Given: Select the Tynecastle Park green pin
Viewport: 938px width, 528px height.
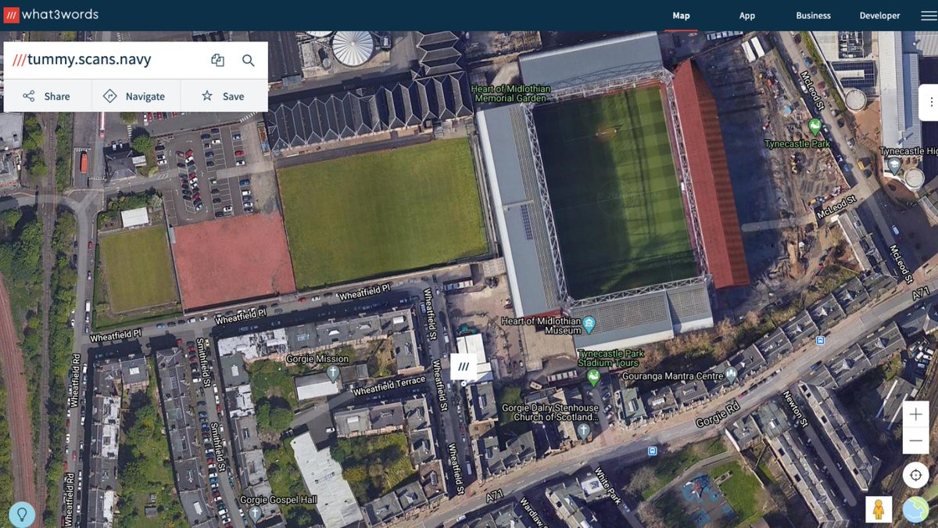Looking at the screenshot, I should (x=815, y=126).
